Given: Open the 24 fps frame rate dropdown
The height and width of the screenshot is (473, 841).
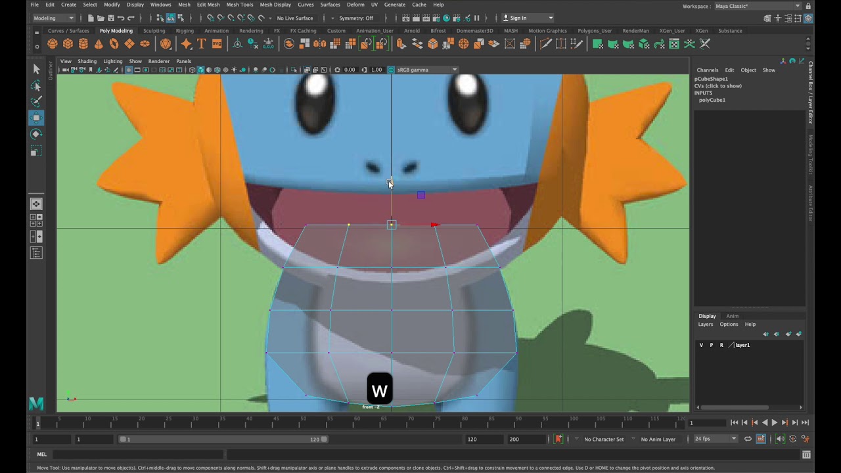Looking at the screenshot, I should pyautogui.click(x=716, y=439).
